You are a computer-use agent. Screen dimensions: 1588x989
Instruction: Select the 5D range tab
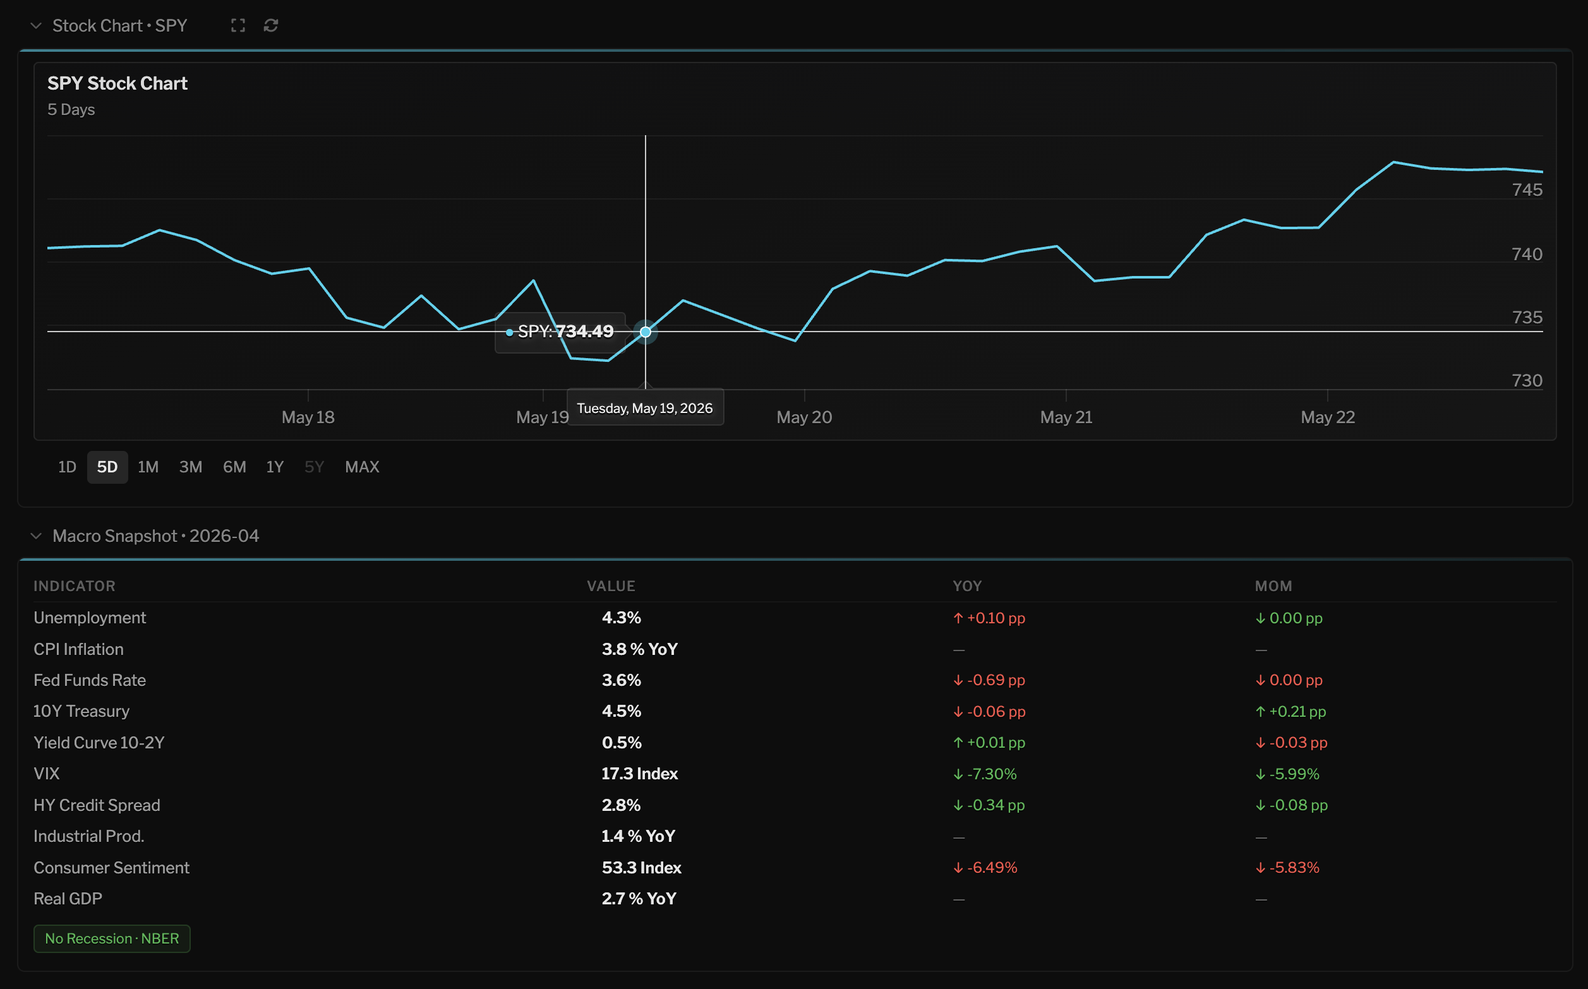click(107, 467)
